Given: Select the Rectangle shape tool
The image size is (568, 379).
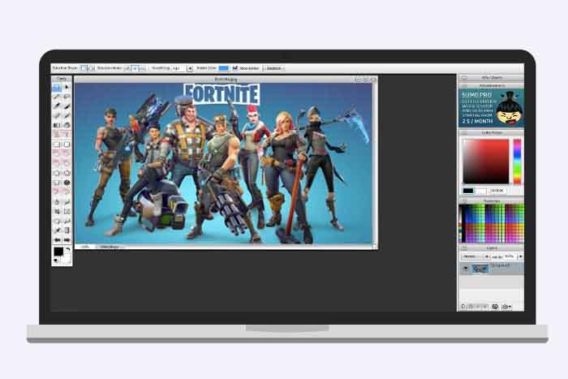Looking at the screenshot, I should 57,144.
